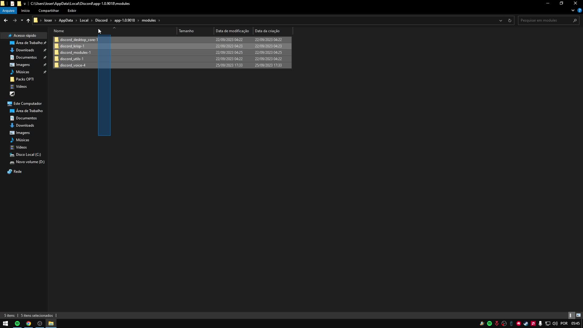Open Spotify from the system tray
The image size is (583, 328).
489,323
